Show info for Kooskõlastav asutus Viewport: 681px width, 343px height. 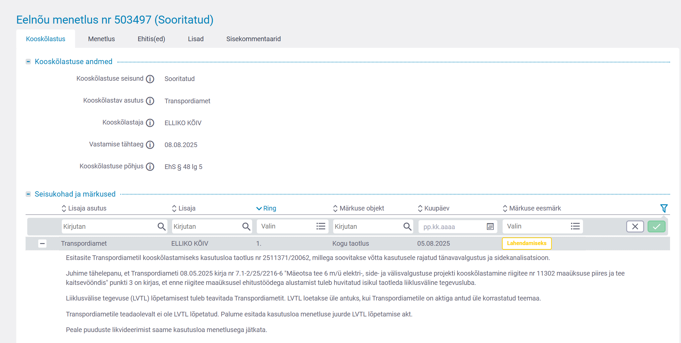coord(150,101)
